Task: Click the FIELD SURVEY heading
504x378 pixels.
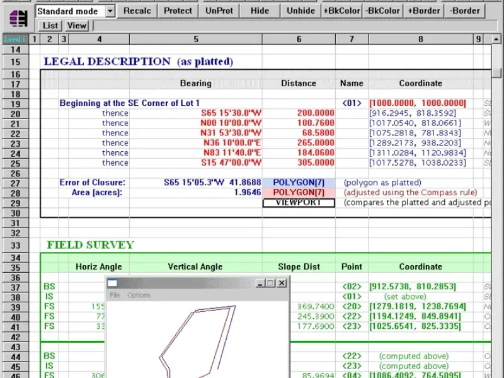Action: coord(90,245)
